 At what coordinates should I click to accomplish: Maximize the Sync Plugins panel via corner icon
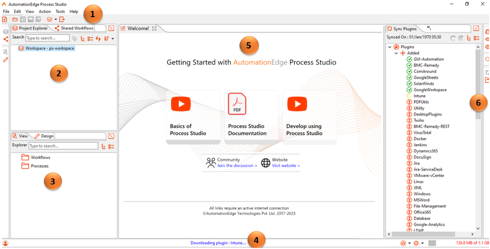[477, 29]
